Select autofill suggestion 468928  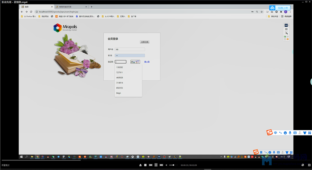128,78
